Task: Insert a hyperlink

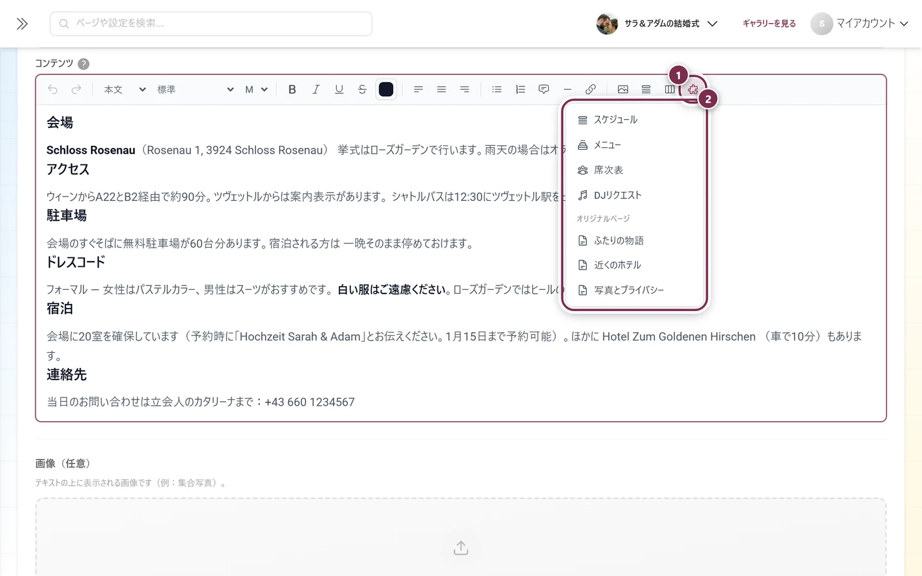Action: click(x=590, y=90)
